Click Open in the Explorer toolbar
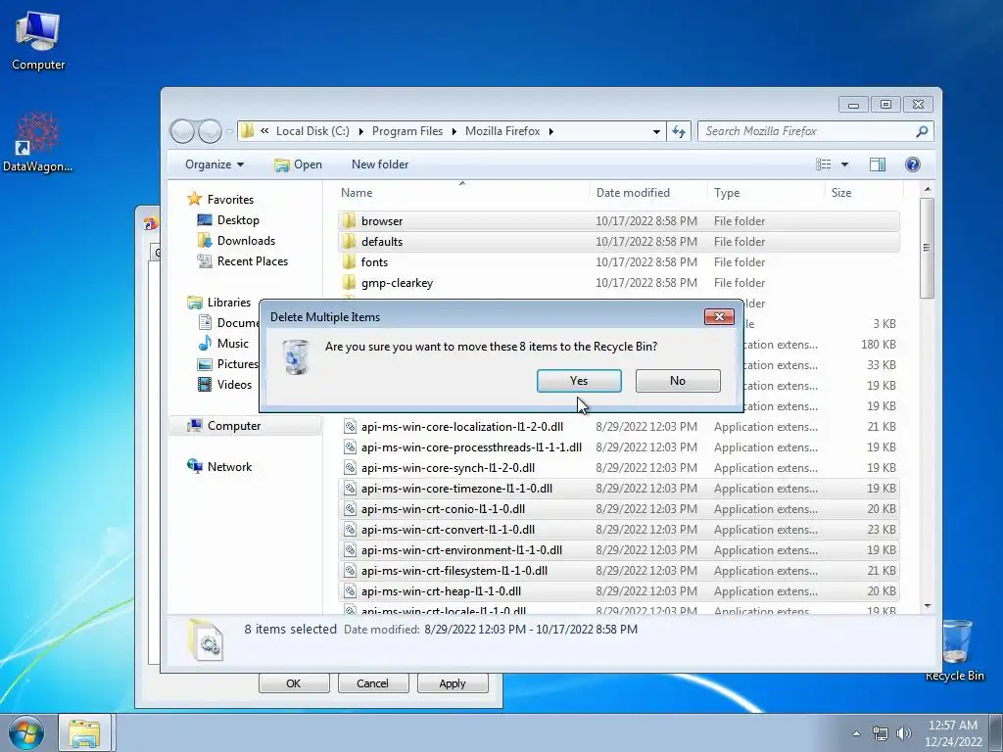This screenshot has width=1003, height=752. [x=298, y=164]
